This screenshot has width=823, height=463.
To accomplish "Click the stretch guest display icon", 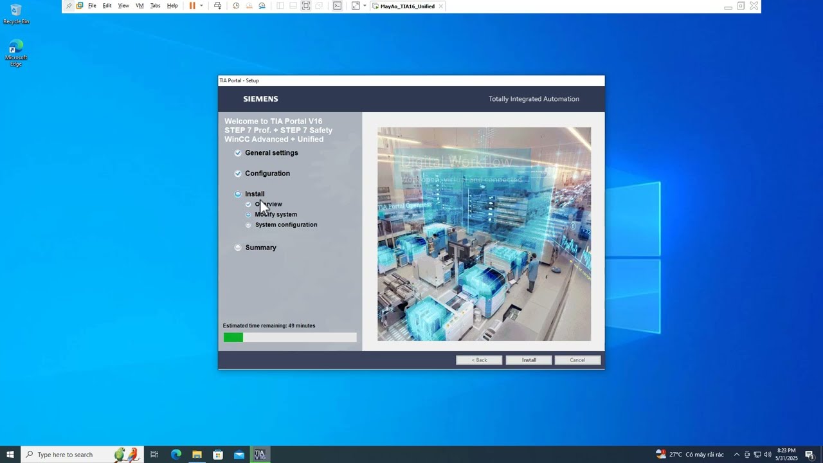I will click(x=356, y=6).
